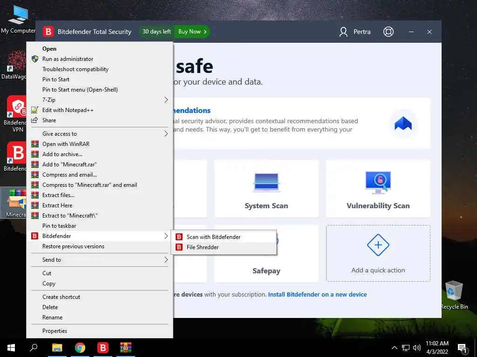Image resolution: width=477 pixels, height=357 pixels.
Task: Choose Rename from context menu
Action: [x=100, y=317]
